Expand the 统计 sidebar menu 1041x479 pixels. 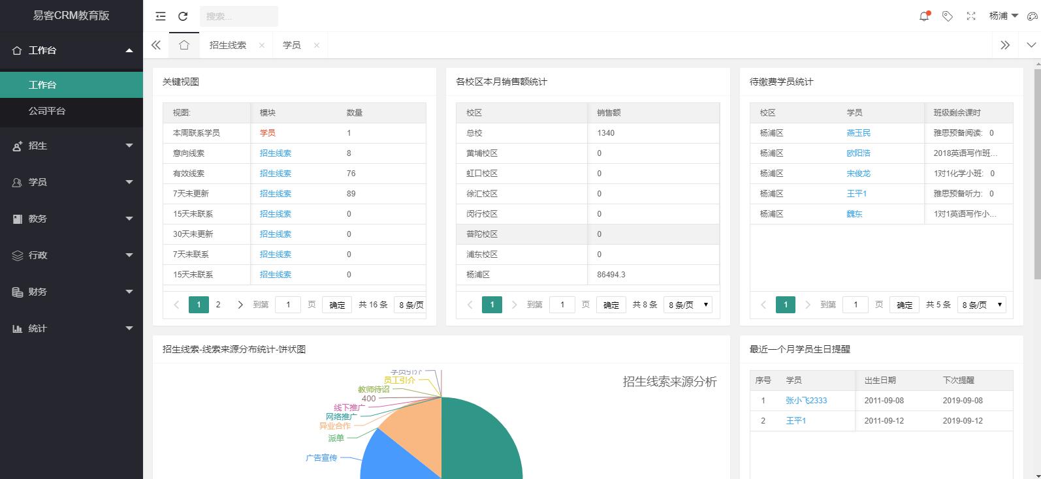coord(71,328)
